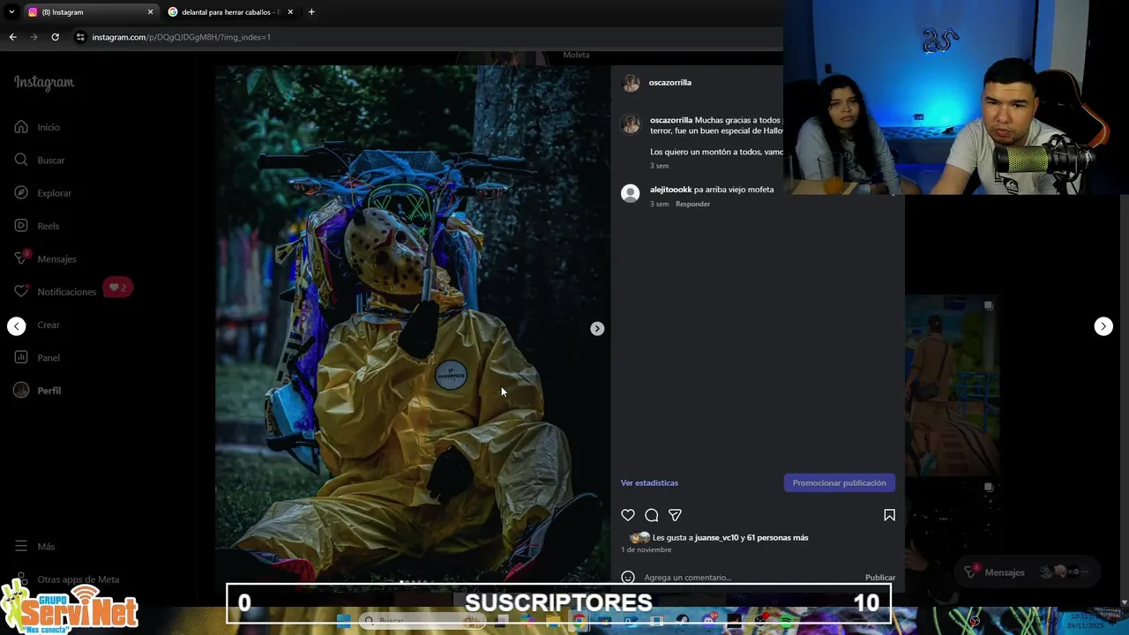Open emoji picker beside comment field
The height and width of the screenshot is (635, 1129).
tap(628, 578)
